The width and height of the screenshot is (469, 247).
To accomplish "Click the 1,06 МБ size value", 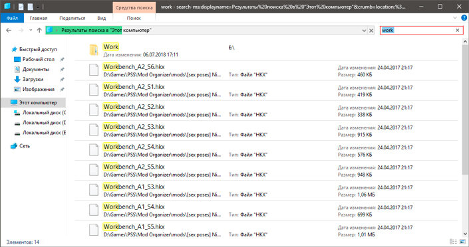I will coord(366,195).
